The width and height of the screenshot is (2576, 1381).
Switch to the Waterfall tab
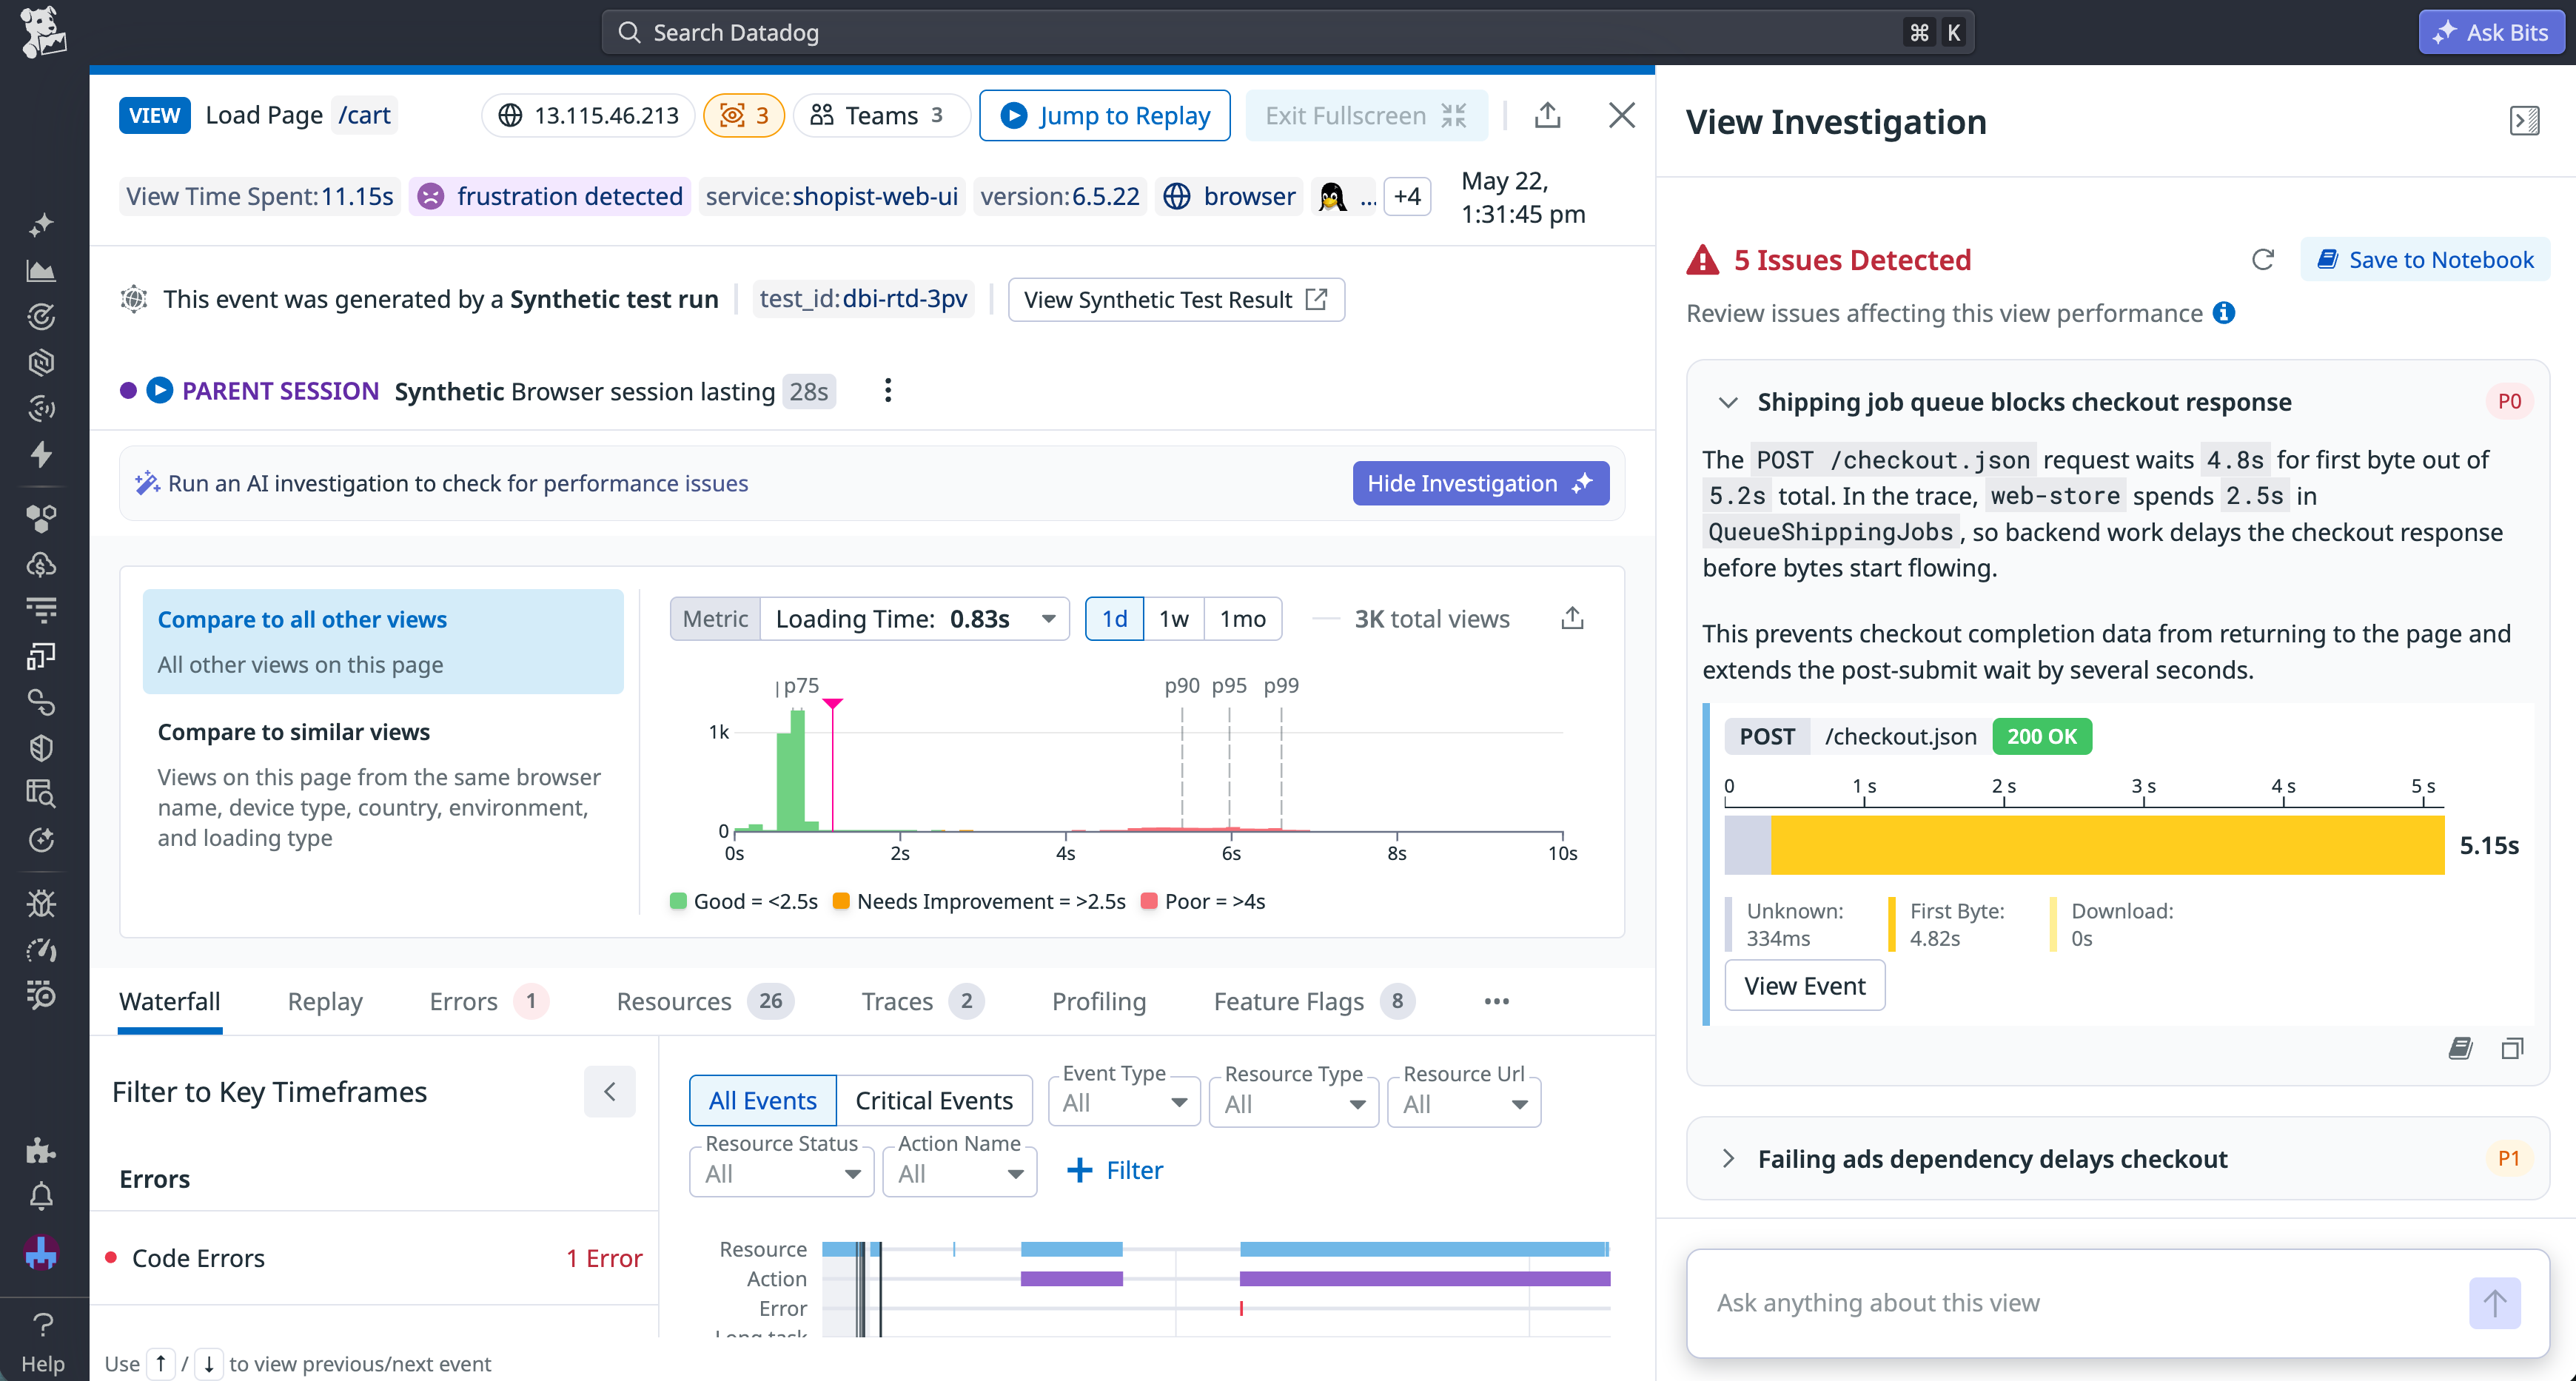(x=169, y=1001)
